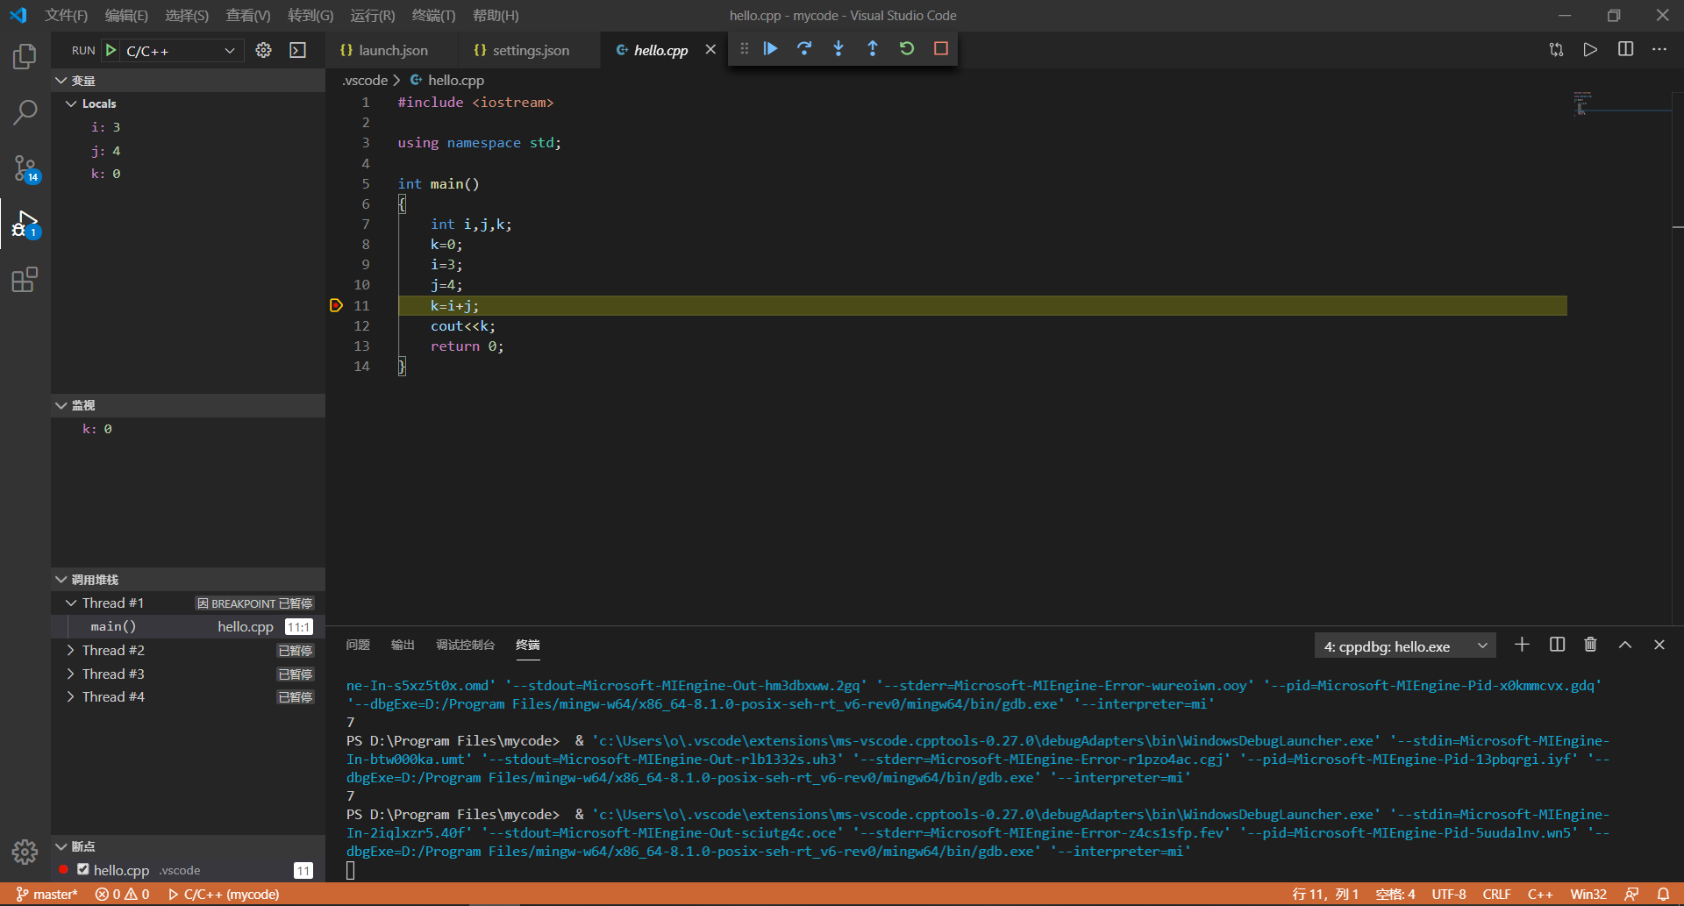Click the master* branch in status bar
This screenshot has width=1684, height=906.
tap(47, 894)
